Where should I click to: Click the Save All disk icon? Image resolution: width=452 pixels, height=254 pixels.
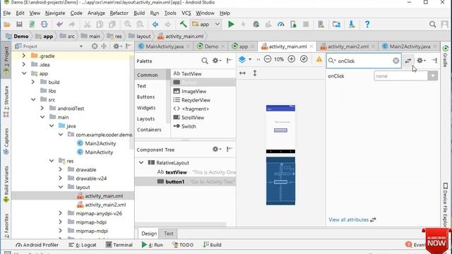(x=19, y=25)
